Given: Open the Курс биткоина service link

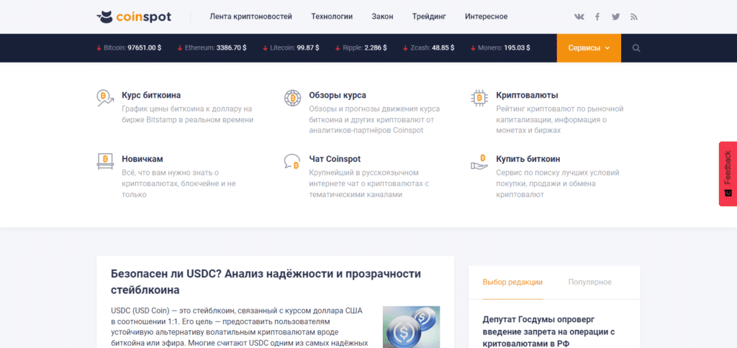Looking at the screenshot, I should (151, 96).
